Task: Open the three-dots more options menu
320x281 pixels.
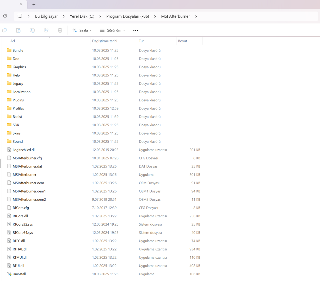Action: click(x=136, y=30)
